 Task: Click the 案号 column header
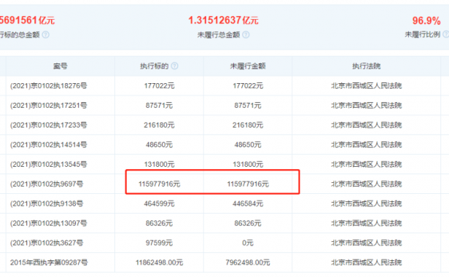pos(60,66)
